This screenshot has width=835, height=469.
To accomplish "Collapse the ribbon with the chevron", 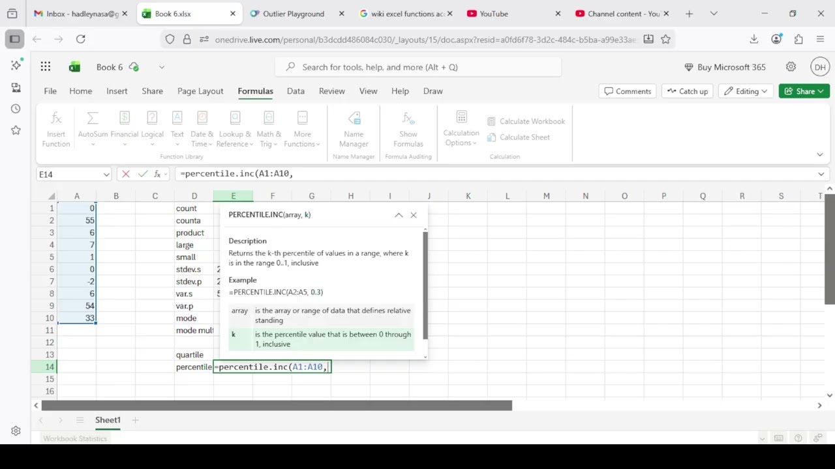I will 820,154.
